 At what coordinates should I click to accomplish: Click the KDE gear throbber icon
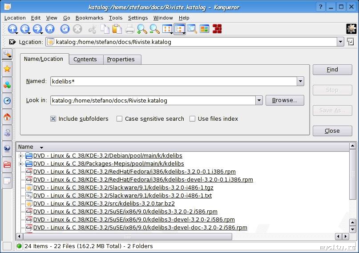[351, 29]
